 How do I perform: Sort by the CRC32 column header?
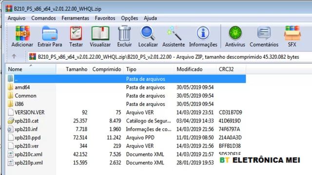231,69
